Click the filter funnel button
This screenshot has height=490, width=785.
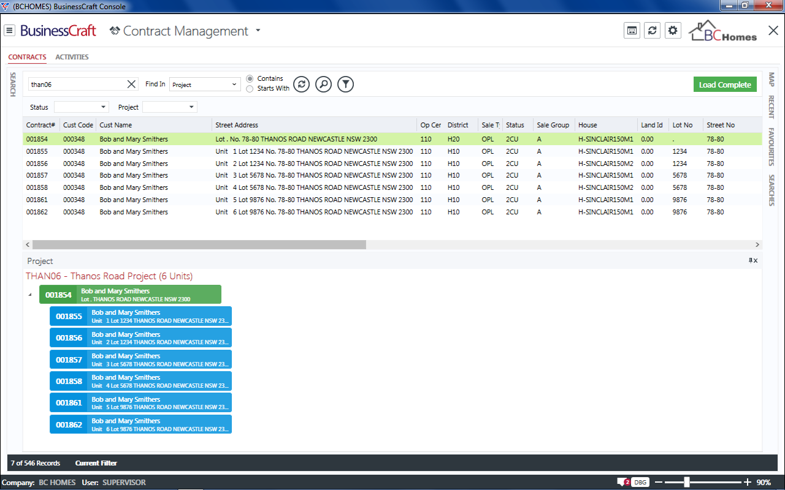tap(346, 85)
